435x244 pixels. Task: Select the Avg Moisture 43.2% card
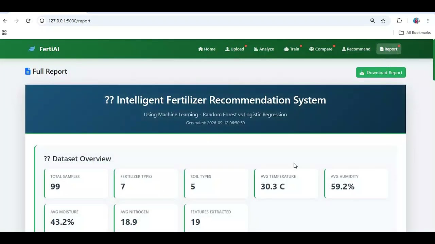click(76, 218)
